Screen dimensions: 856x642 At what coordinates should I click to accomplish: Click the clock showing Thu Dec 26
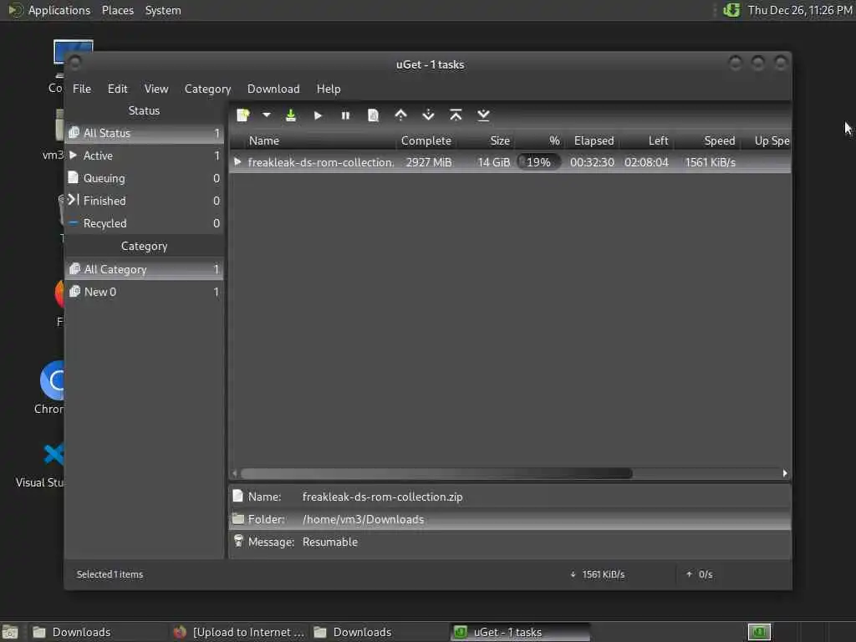[800, 10]
